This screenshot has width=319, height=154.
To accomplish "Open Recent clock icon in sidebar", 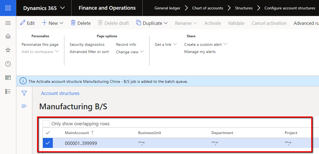I will click(8, 64).
